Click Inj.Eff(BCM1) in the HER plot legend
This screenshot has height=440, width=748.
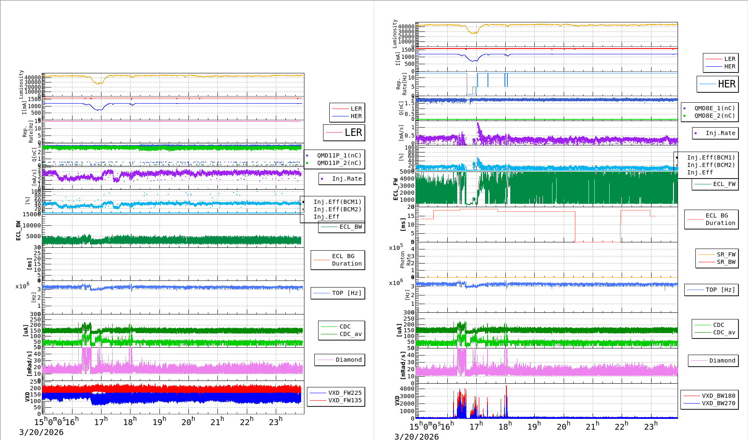711,157
